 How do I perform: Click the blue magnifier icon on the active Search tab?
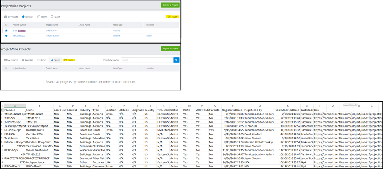52,60
